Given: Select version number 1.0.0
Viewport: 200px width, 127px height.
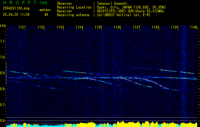Looking at the screenshot, I should click(x=43, y=3).
